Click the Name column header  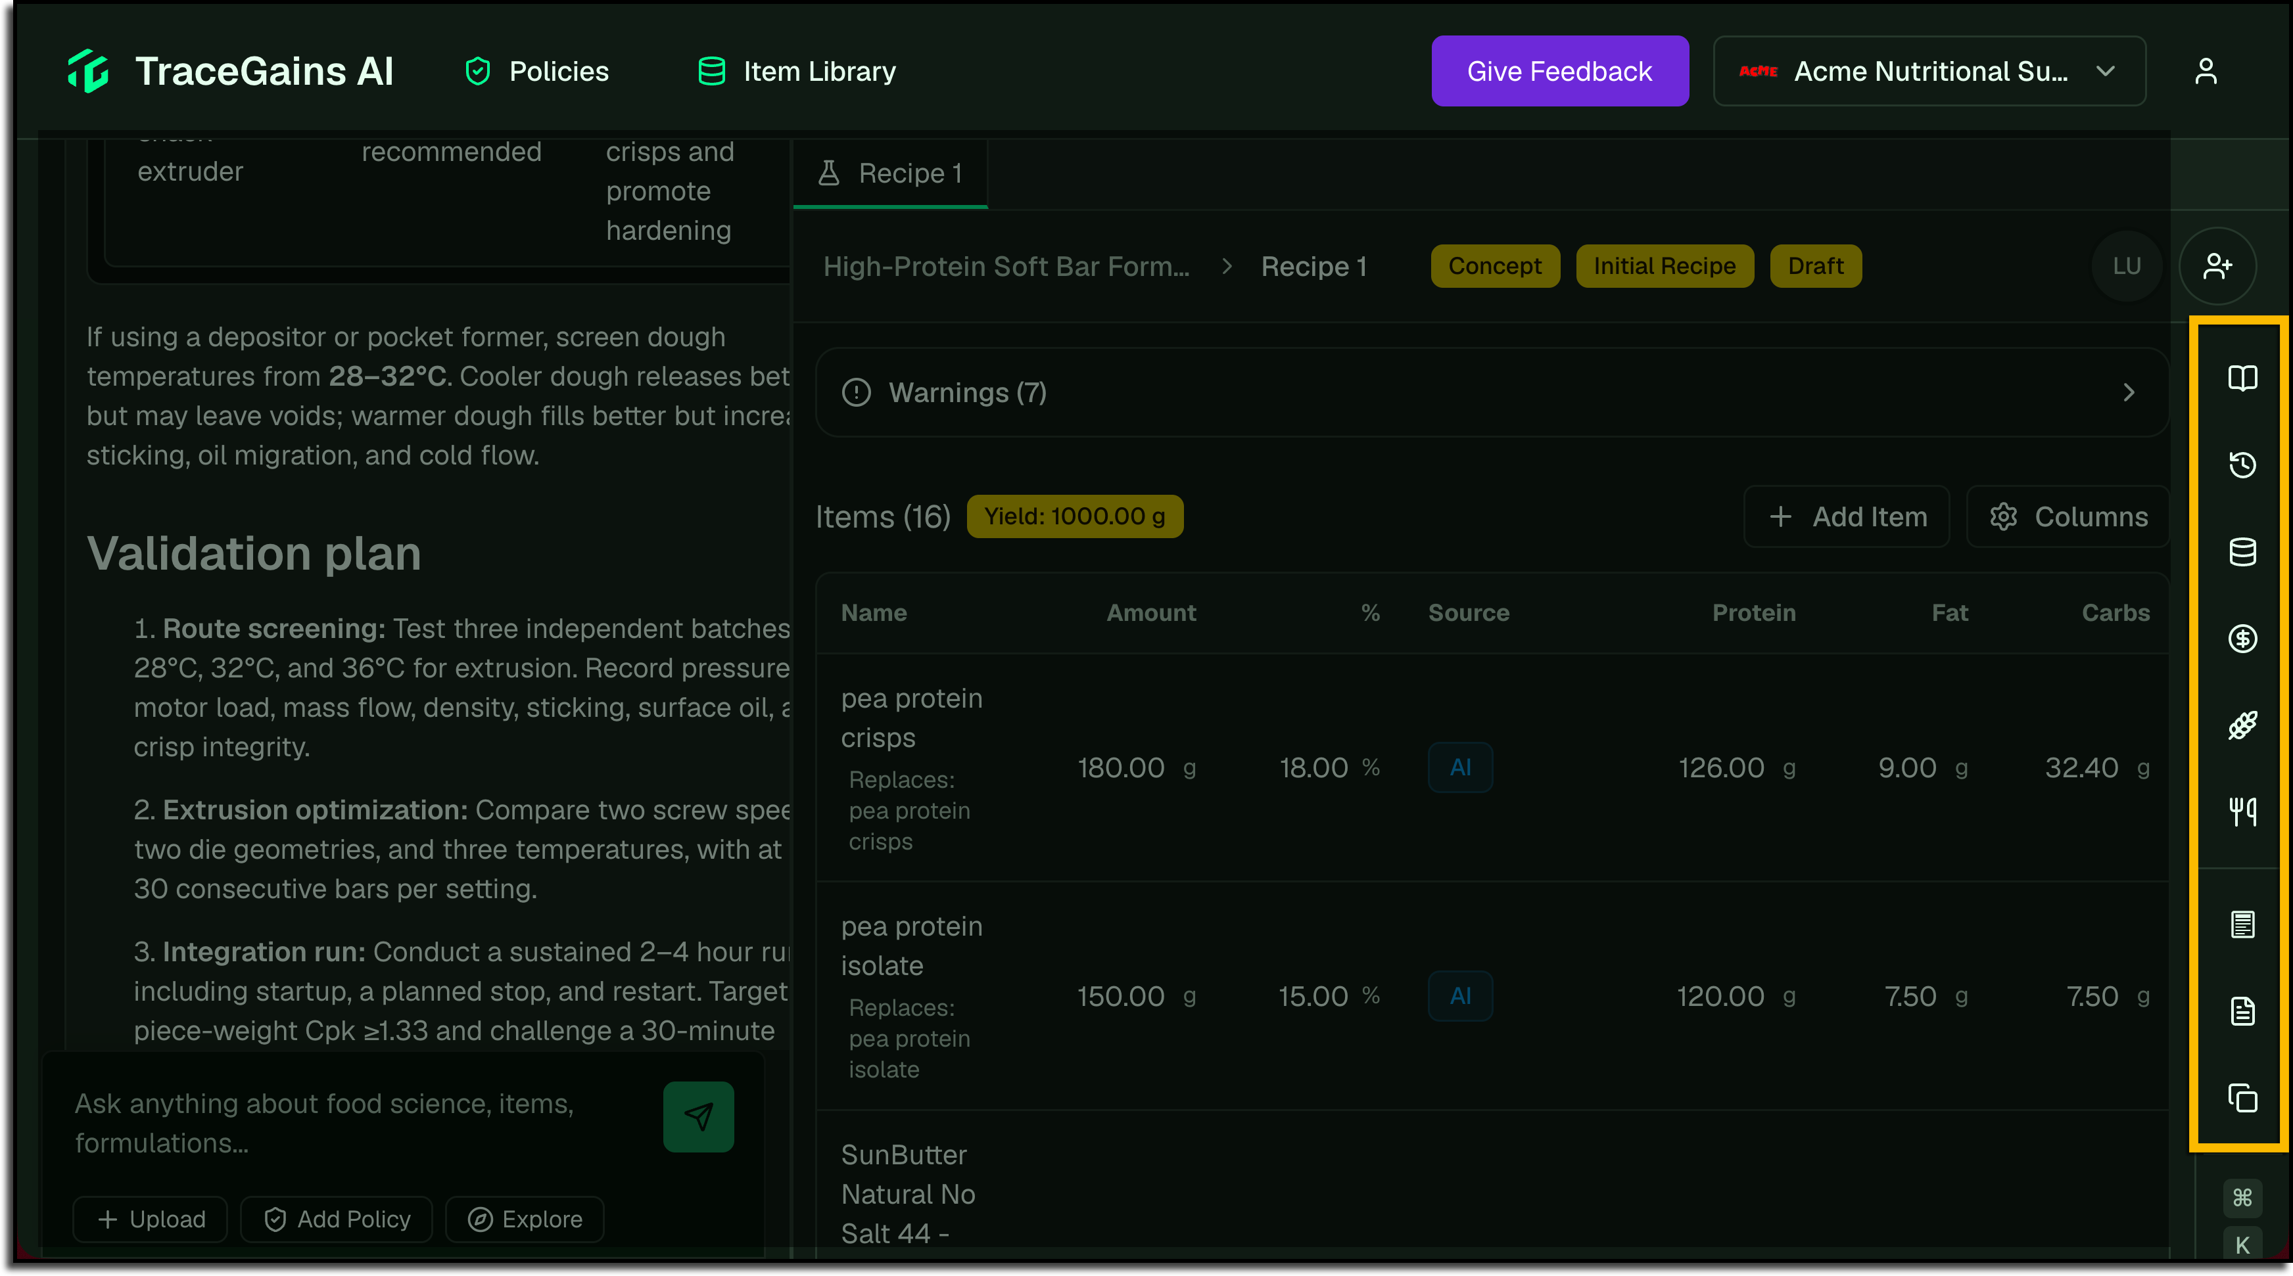[874, 612]
